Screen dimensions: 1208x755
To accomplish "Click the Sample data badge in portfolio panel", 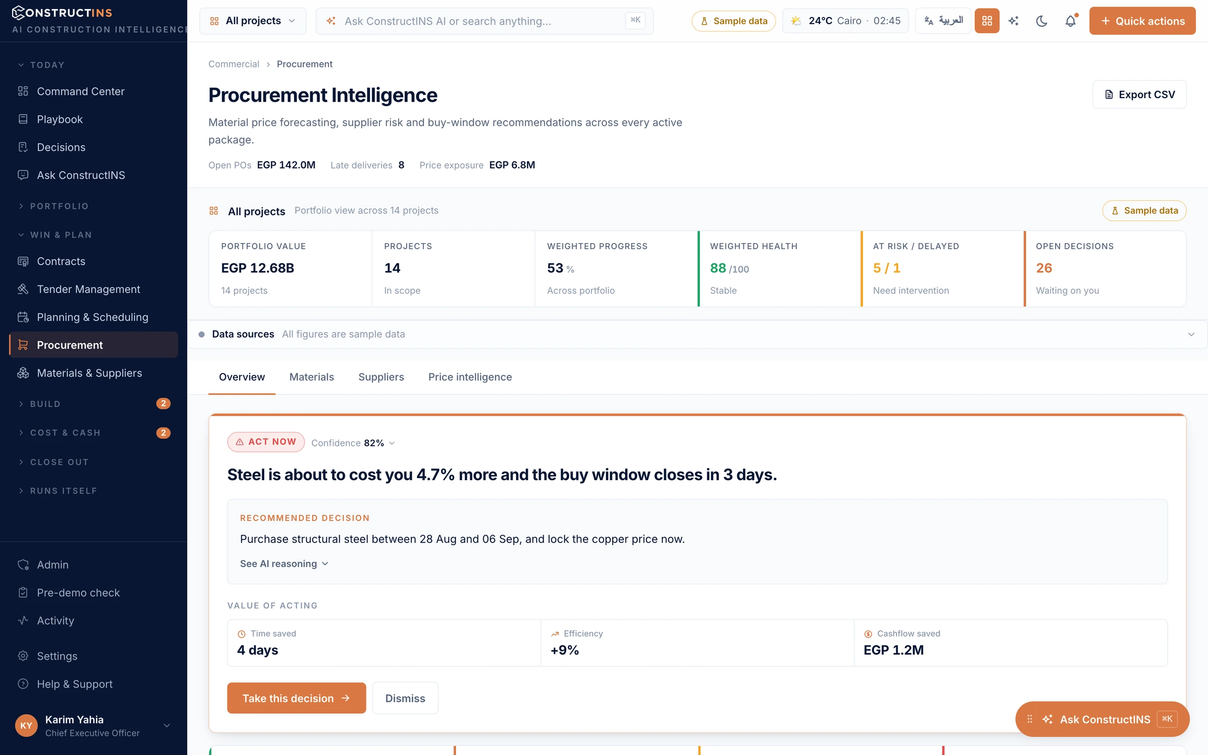I will 1144,210.
